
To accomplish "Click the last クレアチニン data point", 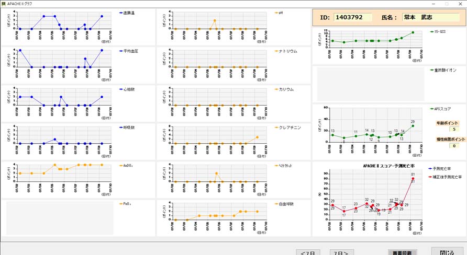I will click(257, 137).
